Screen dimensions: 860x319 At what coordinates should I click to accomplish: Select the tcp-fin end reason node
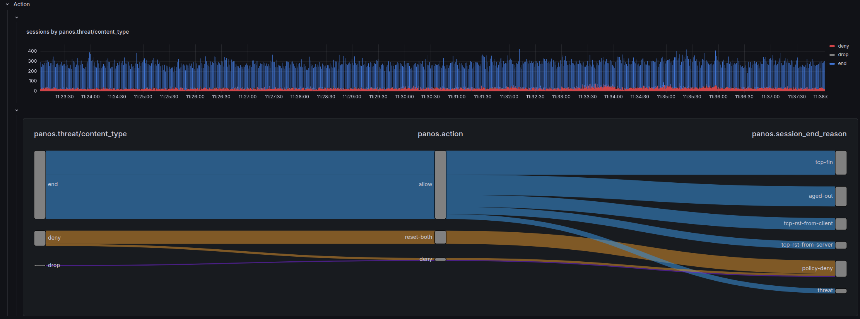coord(841,163)
